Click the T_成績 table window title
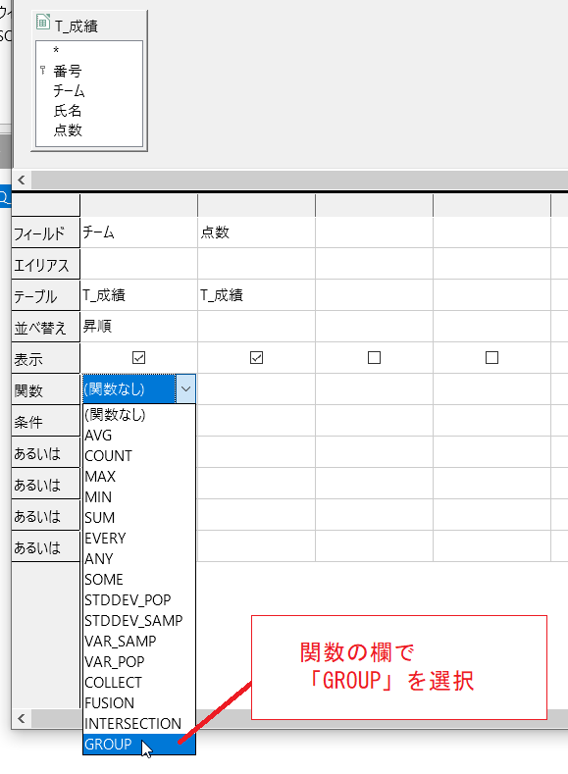The height and width of the screenshot is (774, 568). point(76,26)
